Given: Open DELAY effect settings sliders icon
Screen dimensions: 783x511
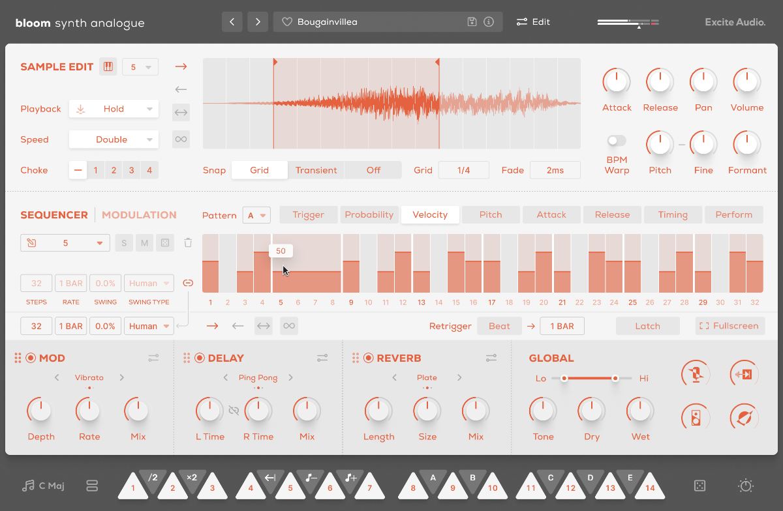Looking at the screenshot, I should 322,358.
